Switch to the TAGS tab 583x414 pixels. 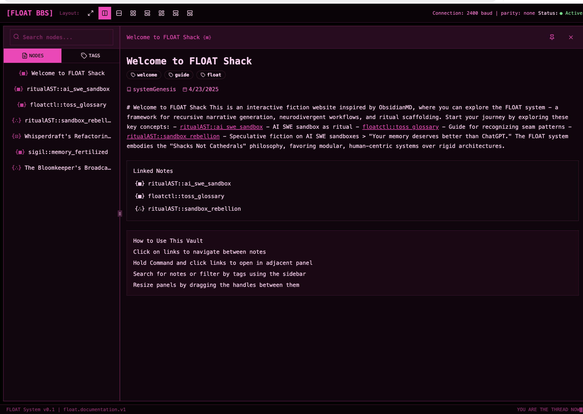tap(90, 56)
